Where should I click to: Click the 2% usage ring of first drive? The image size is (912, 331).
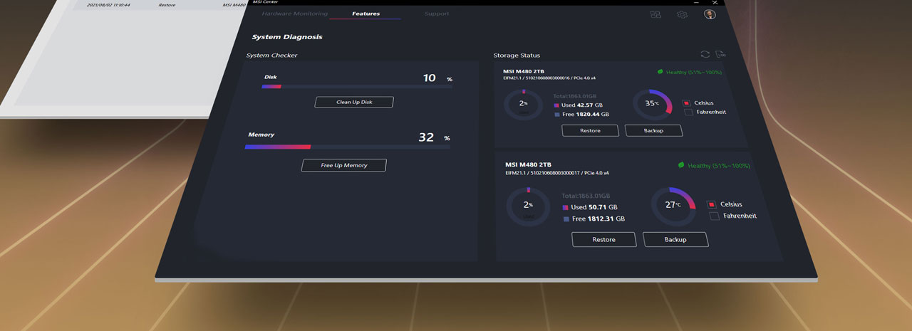click(523, 105)
